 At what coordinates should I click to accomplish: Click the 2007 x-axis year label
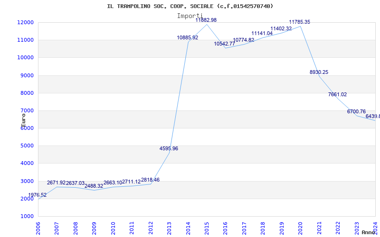point(57,228)
